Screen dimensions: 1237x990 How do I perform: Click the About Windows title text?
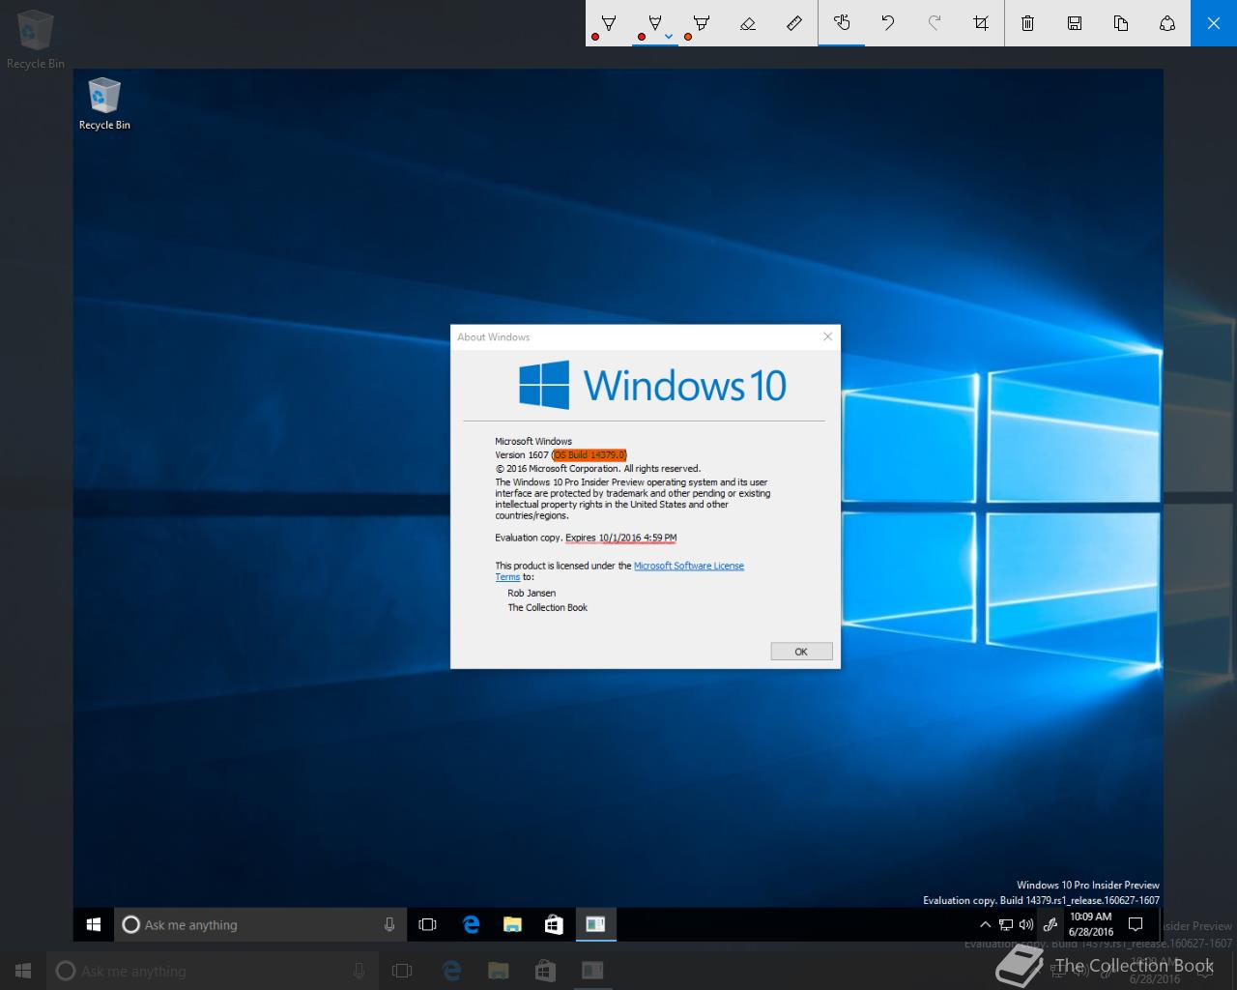(494, 337)
